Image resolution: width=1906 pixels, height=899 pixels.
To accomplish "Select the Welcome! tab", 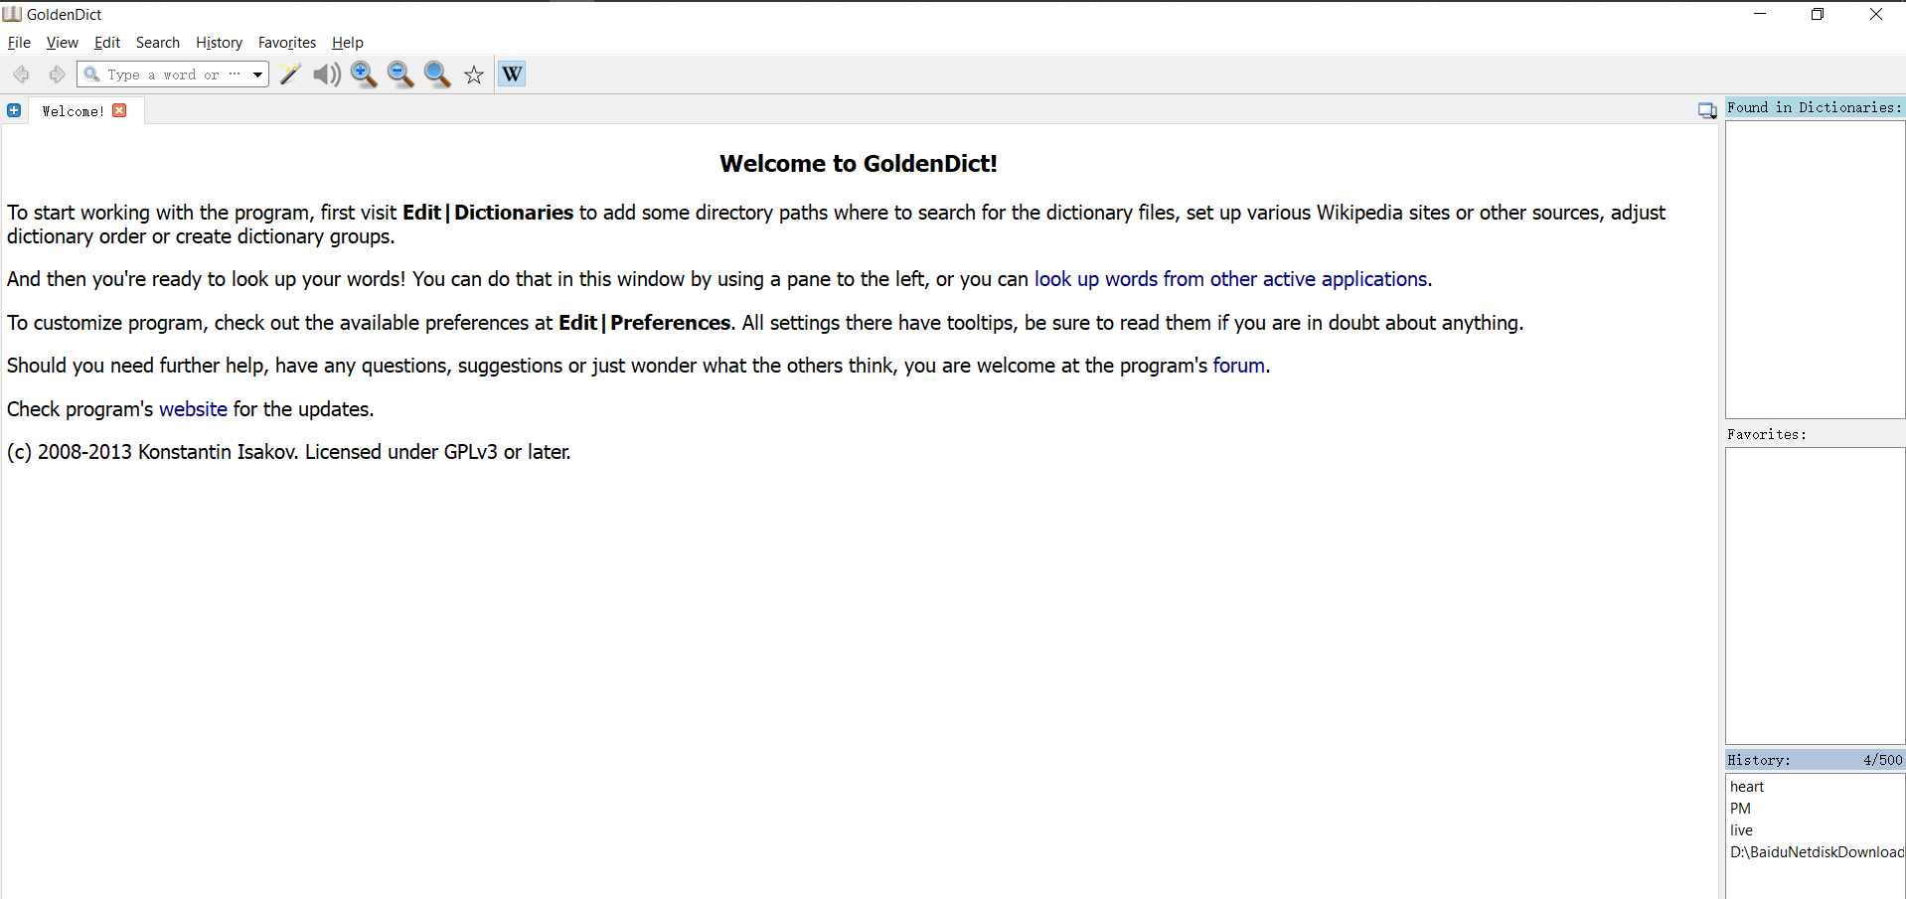I will tap(73, 111).
